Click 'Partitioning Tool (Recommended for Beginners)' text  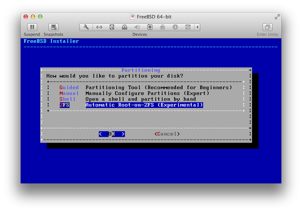(159, 87)
